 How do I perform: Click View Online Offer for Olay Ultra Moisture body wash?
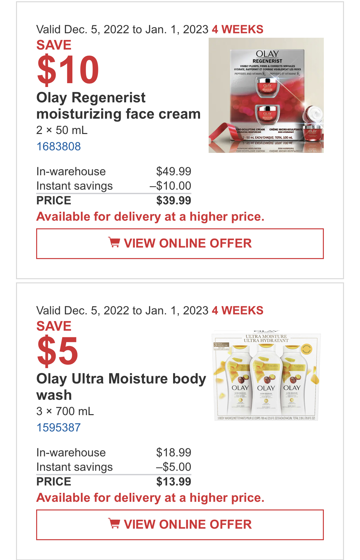point(180,525)
